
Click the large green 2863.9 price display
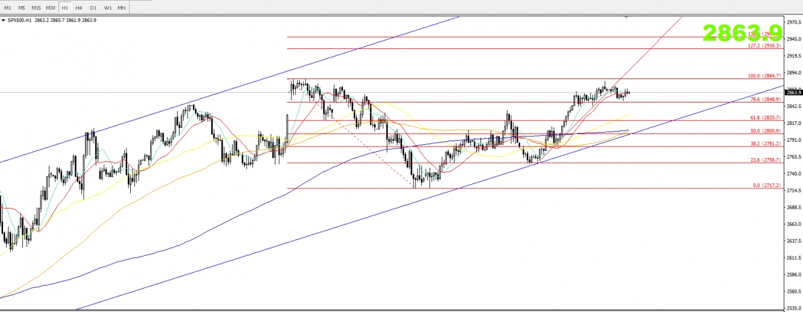tap(746, 33)
